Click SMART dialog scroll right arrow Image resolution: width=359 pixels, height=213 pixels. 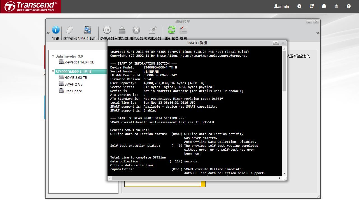click(x=279, y=178)
